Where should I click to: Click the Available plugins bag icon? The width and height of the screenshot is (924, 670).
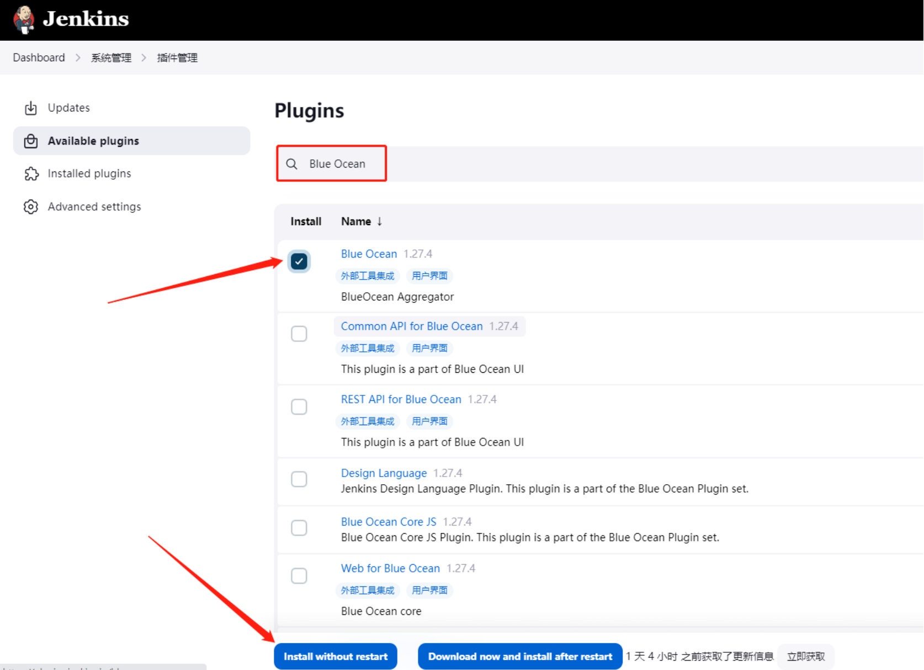pos(31,141)
